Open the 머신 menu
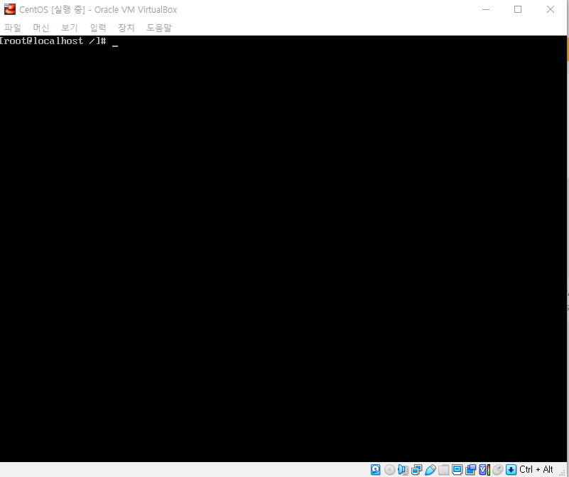 click(x=41, y=28)
